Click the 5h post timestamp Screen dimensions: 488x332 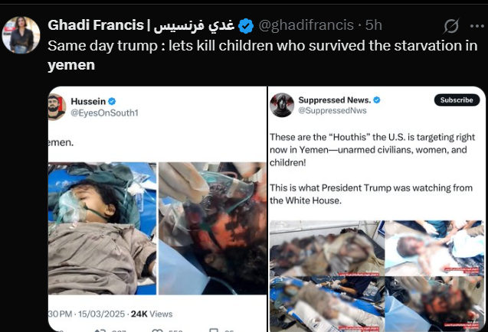tap(374, 25)
